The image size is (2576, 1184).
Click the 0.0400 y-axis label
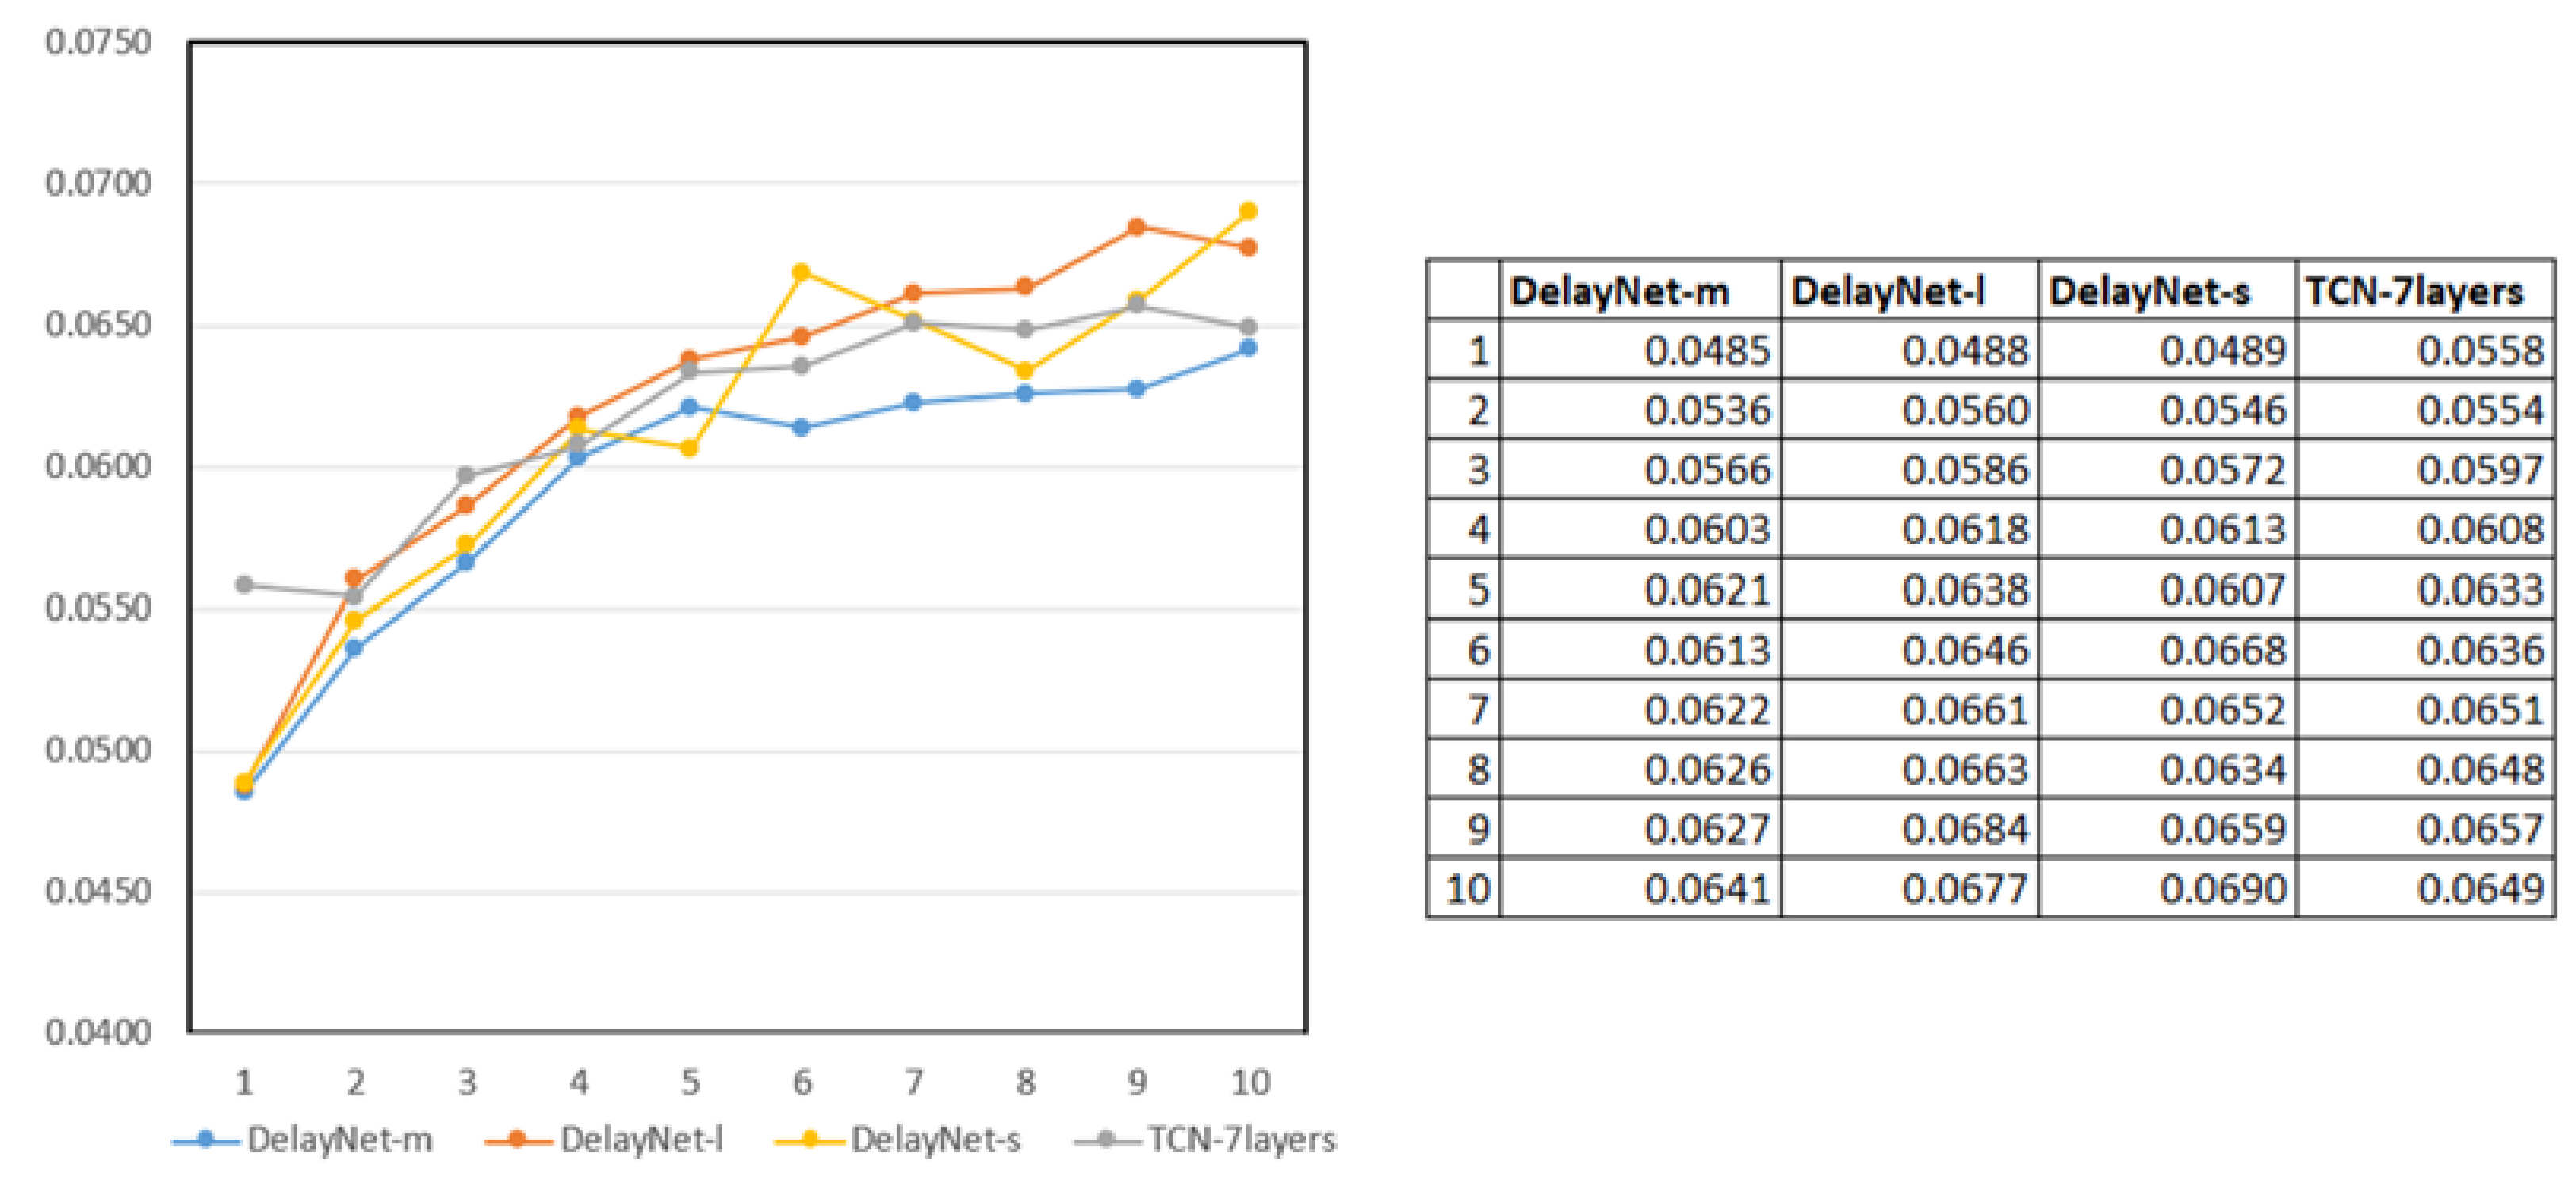[98, 1032]
